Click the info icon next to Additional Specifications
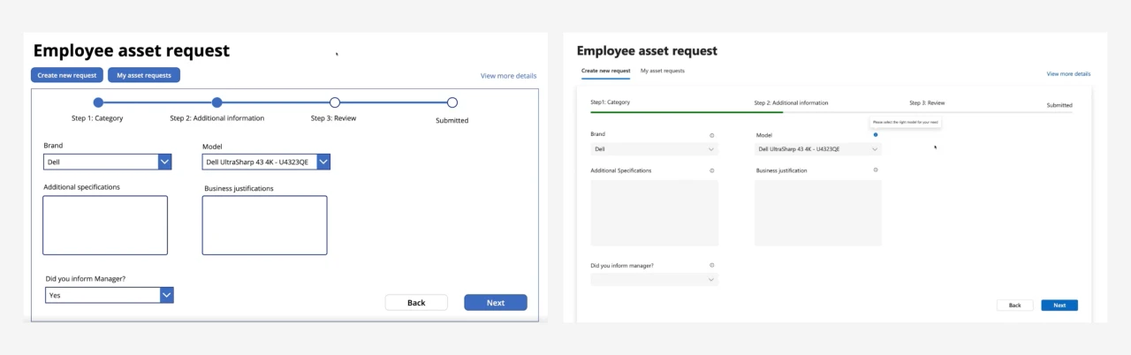This screenshot has height=355, width=1131. 711,170
